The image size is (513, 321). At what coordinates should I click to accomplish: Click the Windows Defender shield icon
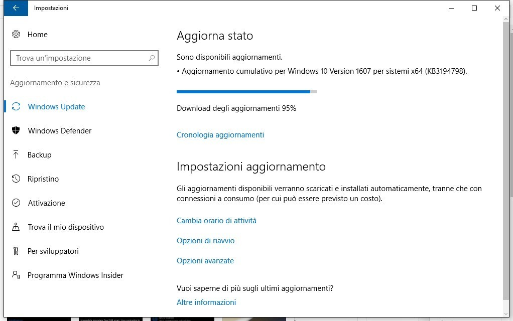pyautogui.click(x=16, y=131)
